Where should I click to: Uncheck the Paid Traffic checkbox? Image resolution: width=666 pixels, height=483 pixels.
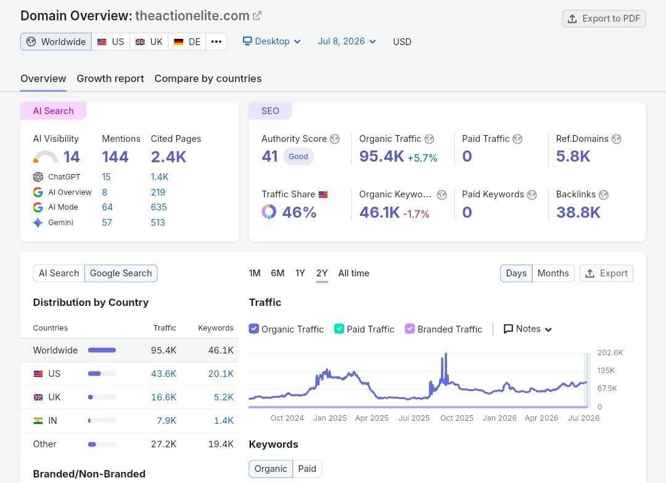coord(339,329)
